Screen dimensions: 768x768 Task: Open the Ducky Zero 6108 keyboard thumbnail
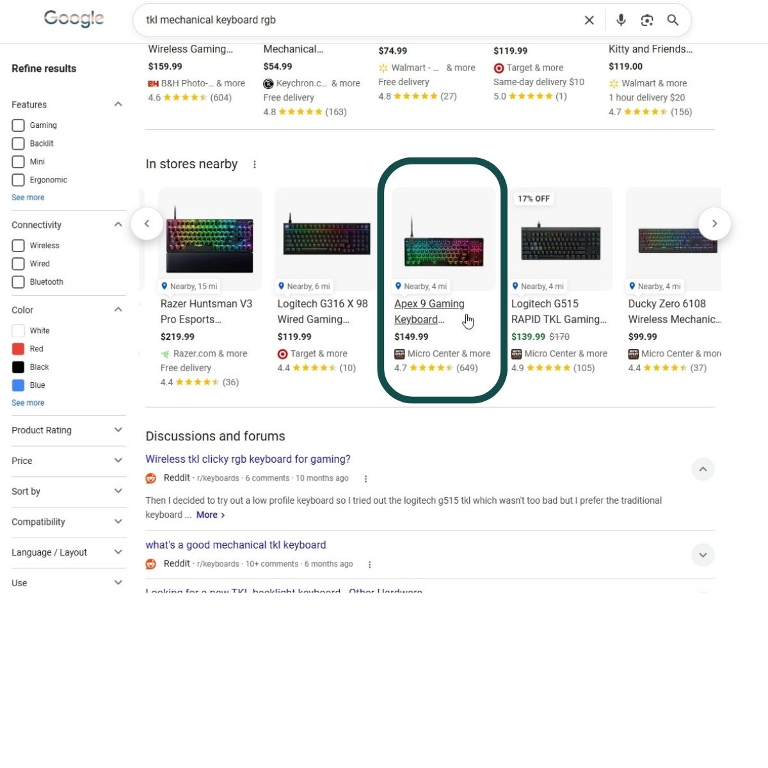pyautogui.click(x=673, y=239)
